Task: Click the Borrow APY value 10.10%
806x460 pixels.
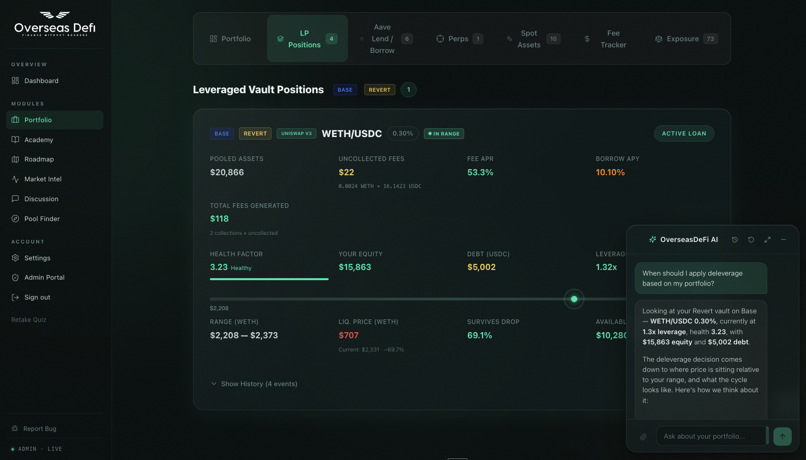Action: [x=610, y=172]
